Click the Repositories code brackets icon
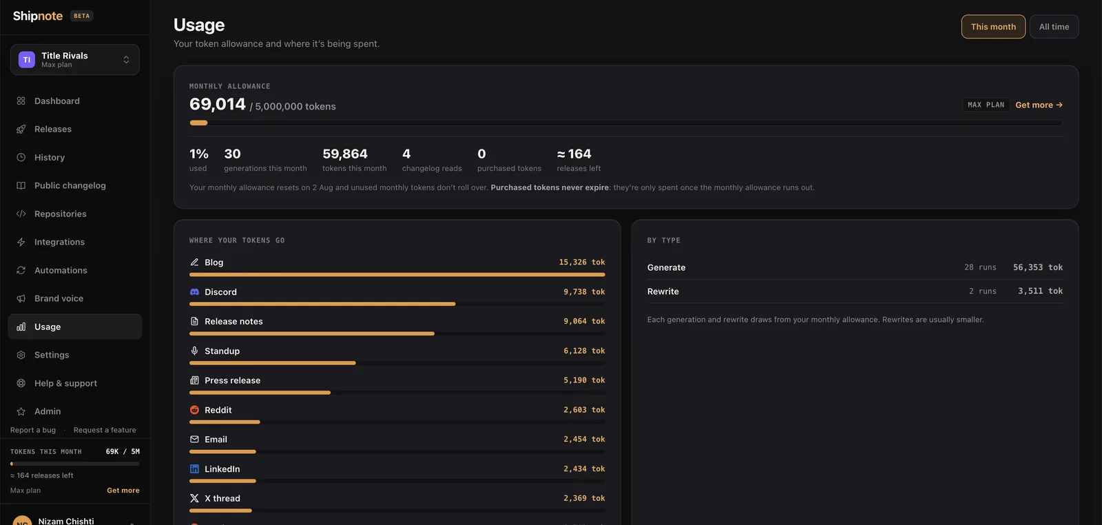 pos(21,214)
